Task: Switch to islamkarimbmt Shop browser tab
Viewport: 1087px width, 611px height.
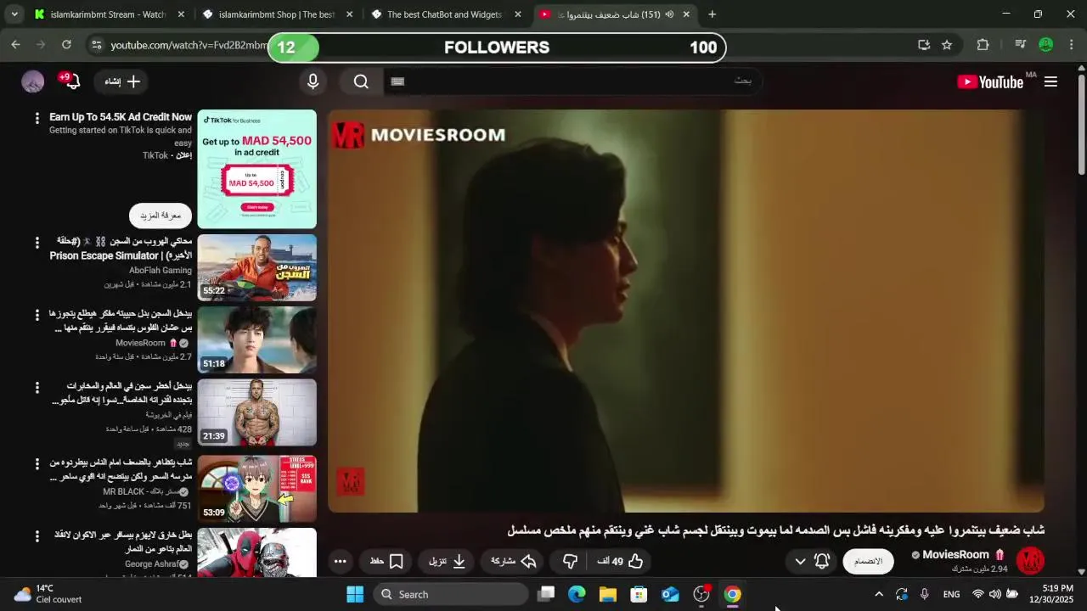Action: [x=278, y=14]
